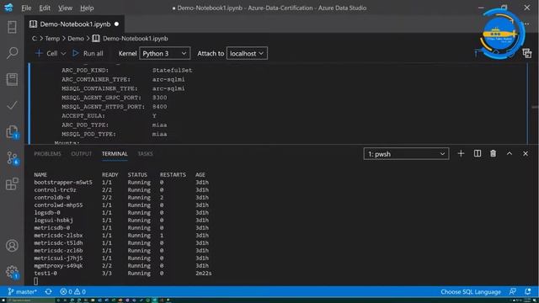
Task: Click the 'bootstrapper-m5wt5' pod name
Action: [x=63, y=183]
